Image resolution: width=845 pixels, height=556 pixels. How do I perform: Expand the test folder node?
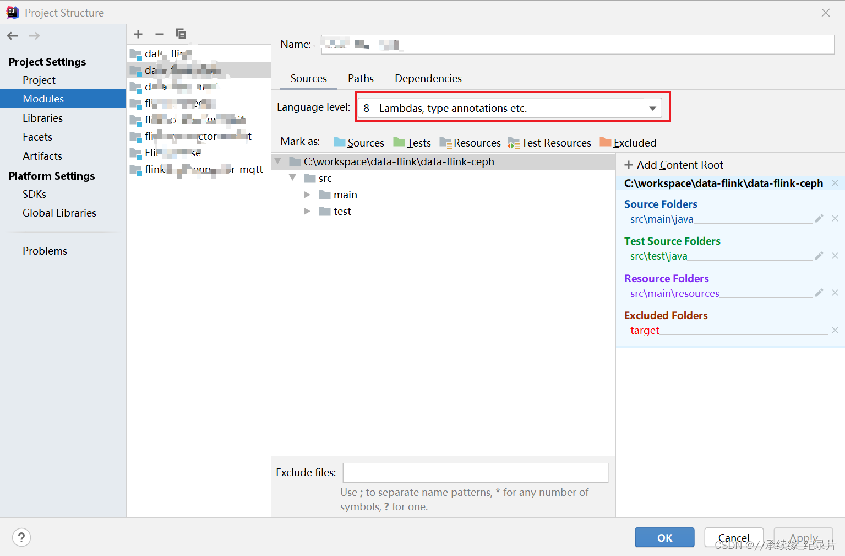click(307, 211)
